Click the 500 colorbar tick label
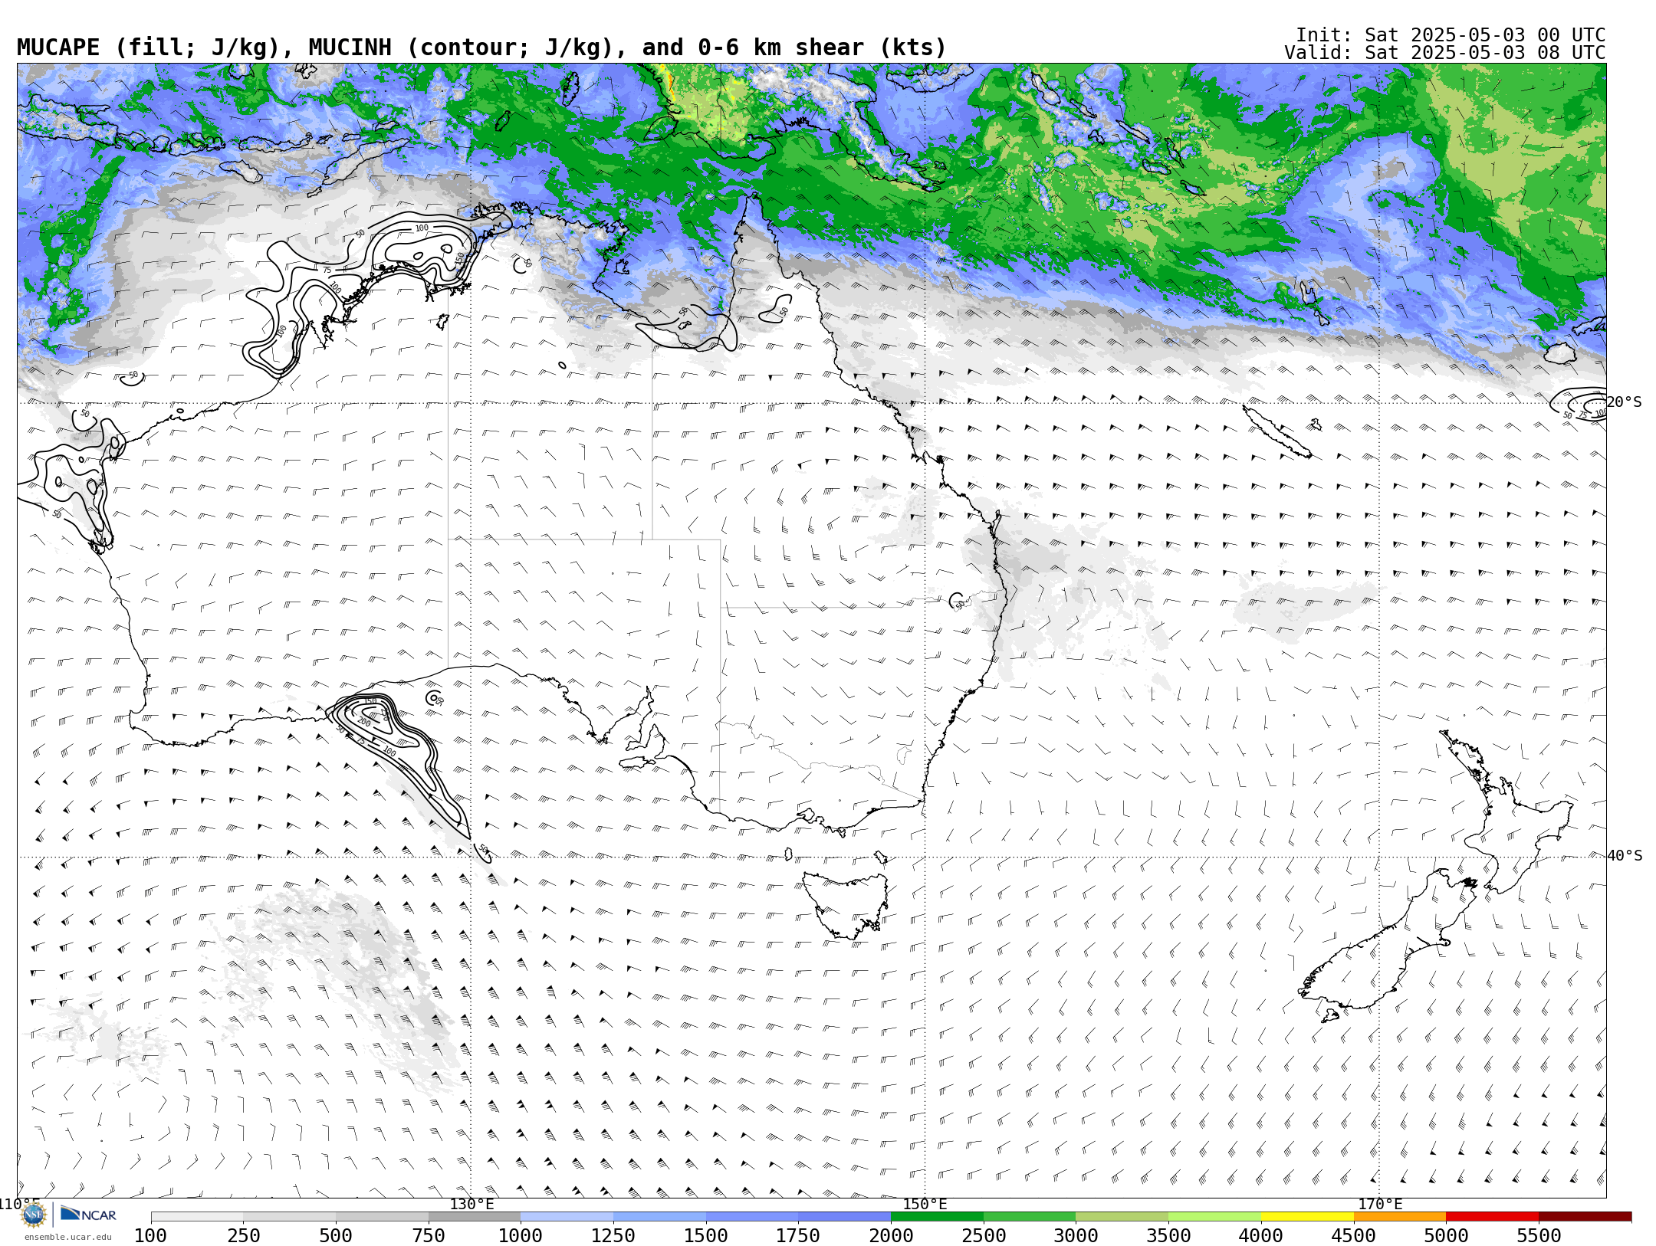Screen dimensions: 1656x1246 tap(336, 1235)
